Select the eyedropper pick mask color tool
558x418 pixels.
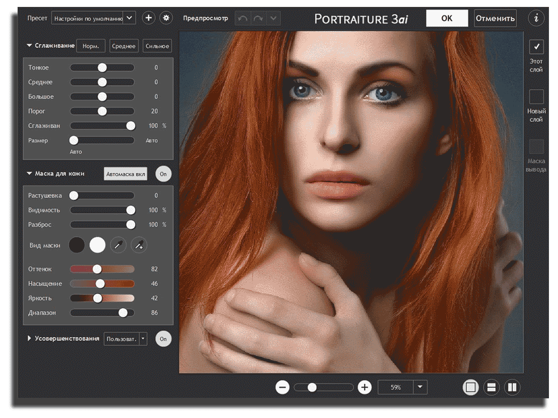tap(118, 245)
